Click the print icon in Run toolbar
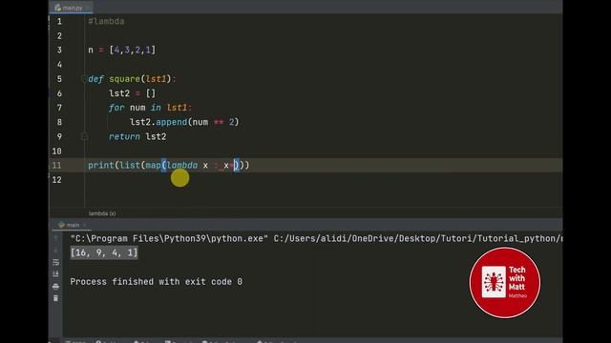The image size is (611, 343). click(55, 287)
